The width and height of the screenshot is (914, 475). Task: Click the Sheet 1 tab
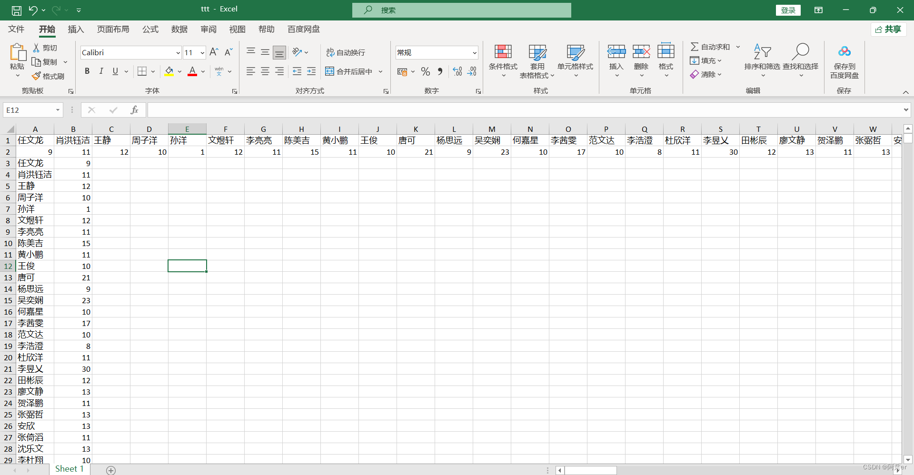[70, 469]
